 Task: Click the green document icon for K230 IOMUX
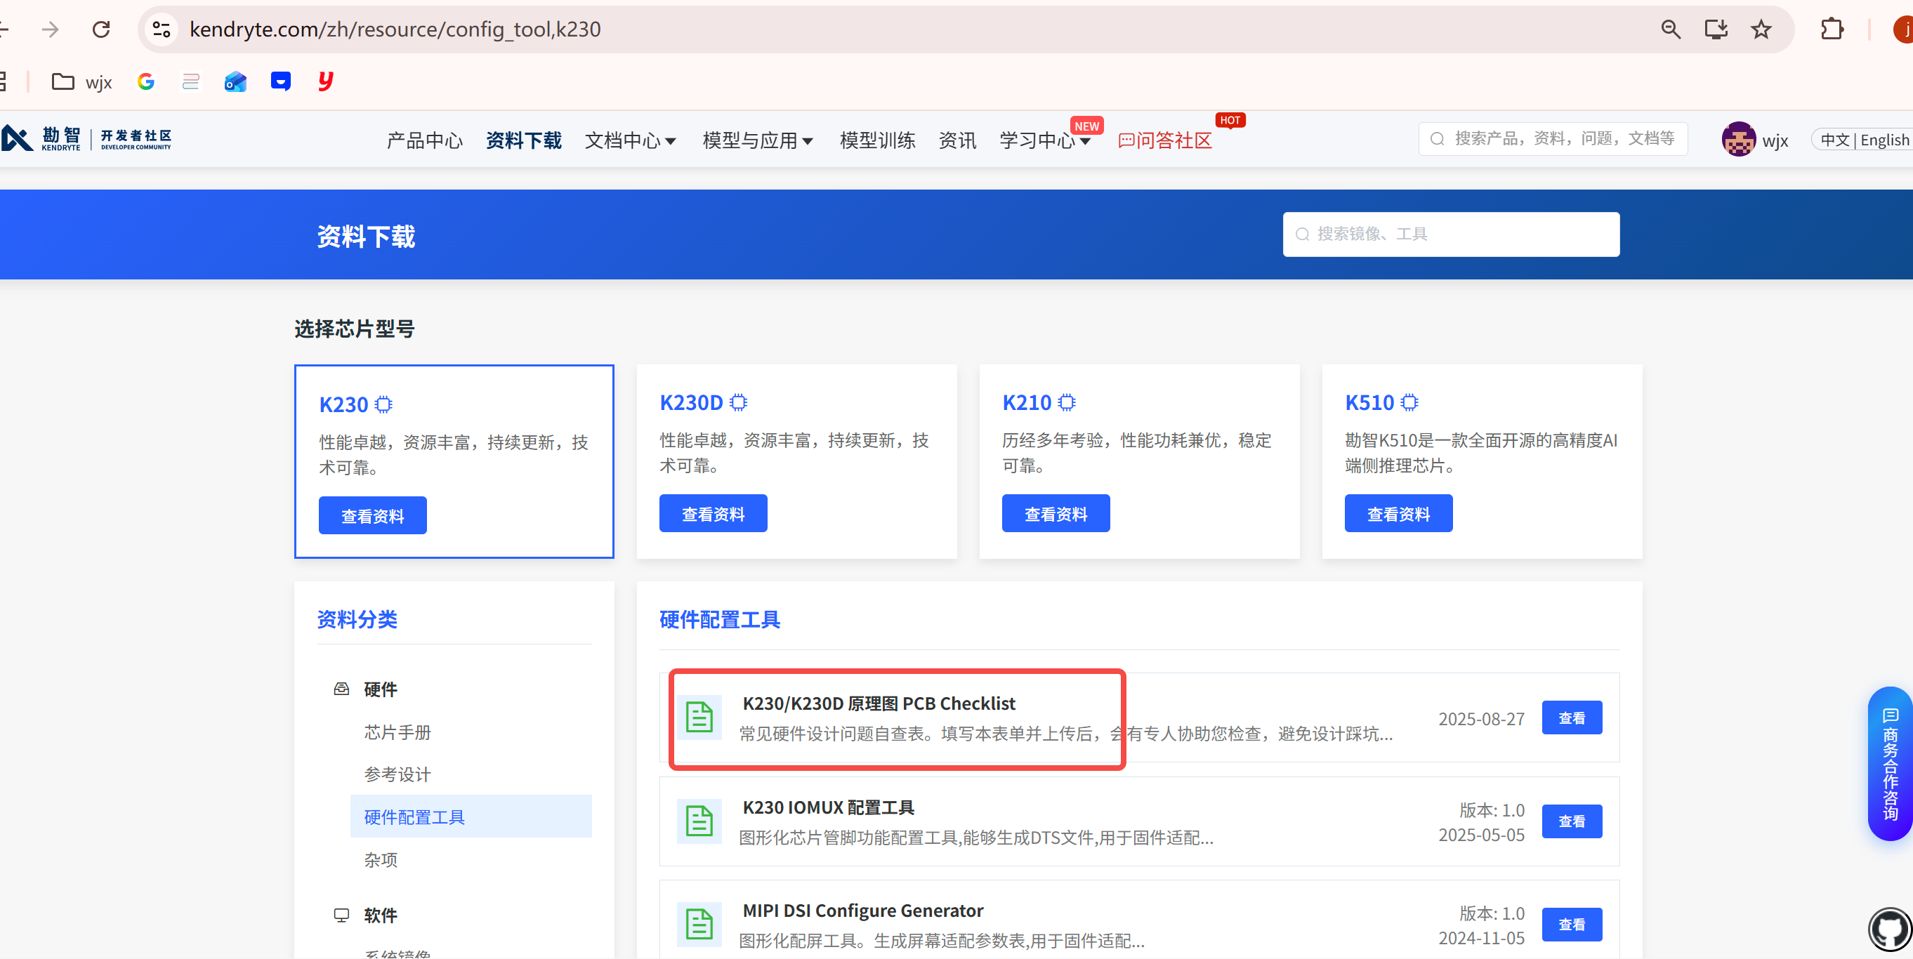click(699, 821)
